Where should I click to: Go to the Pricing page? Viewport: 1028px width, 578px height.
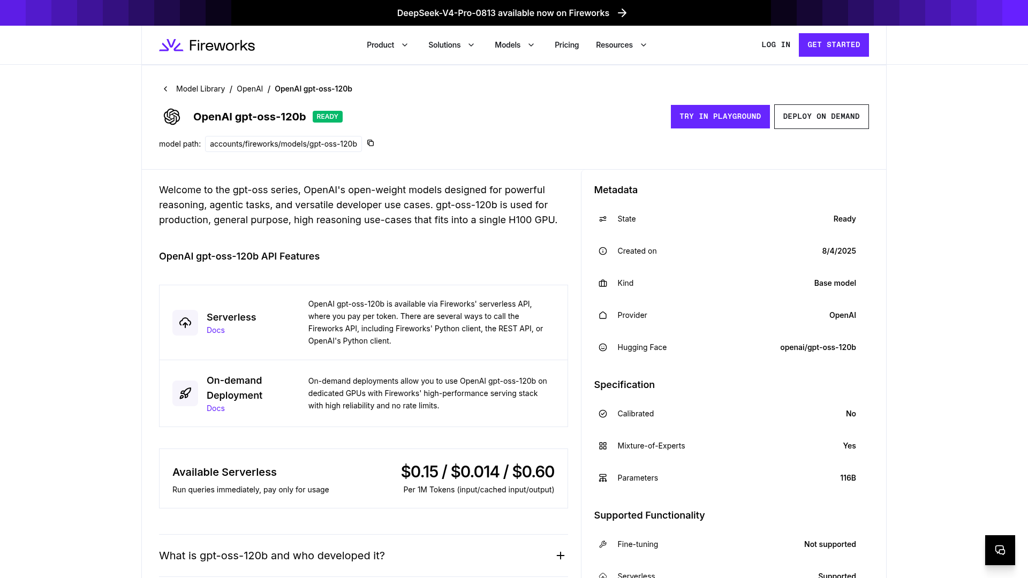(566, 45)
